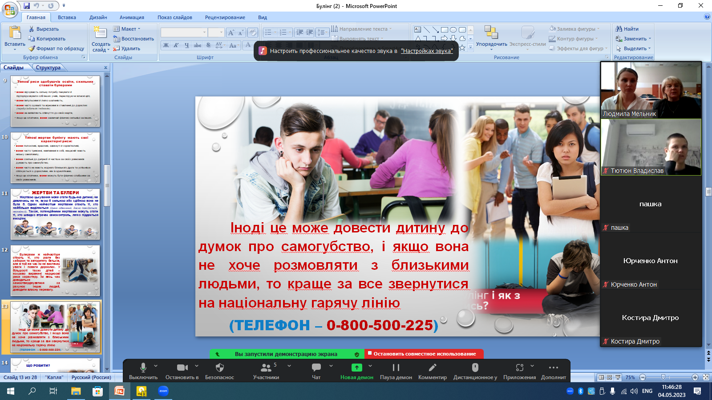This screenshot has height=400, width=712.
Task: Click the "Настройках звука" link
Action: (x=427, y=51)
